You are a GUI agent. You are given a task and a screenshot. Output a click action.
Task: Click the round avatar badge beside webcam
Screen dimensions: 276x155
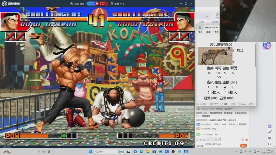(267, 46)
